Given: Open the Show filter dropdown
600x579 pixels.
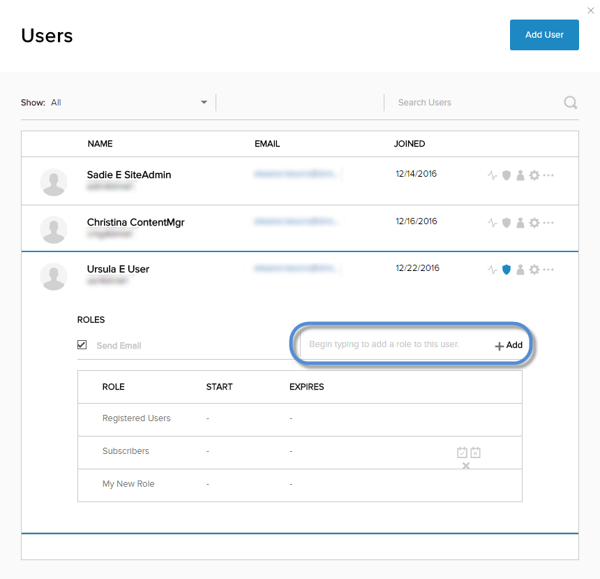Looking at the screenshot, I should 204,103.
